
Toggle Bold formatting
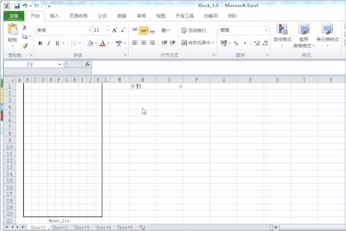(x=41, y=43)
